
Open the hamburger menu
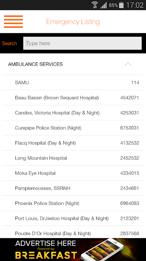(13, 22)
